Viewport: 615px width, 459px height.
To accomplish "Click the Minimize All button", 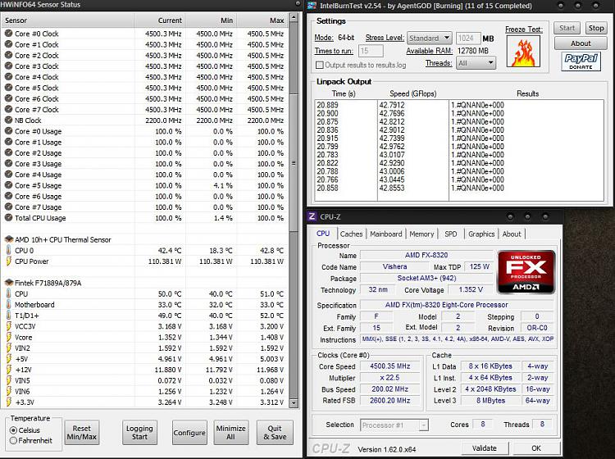I will click(231, 433).
